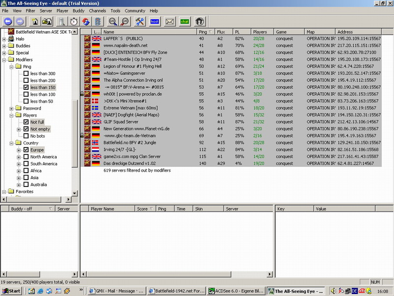Click the blue 'host' toolbar button
Screen dimensions: 394x296
point(155,21)
